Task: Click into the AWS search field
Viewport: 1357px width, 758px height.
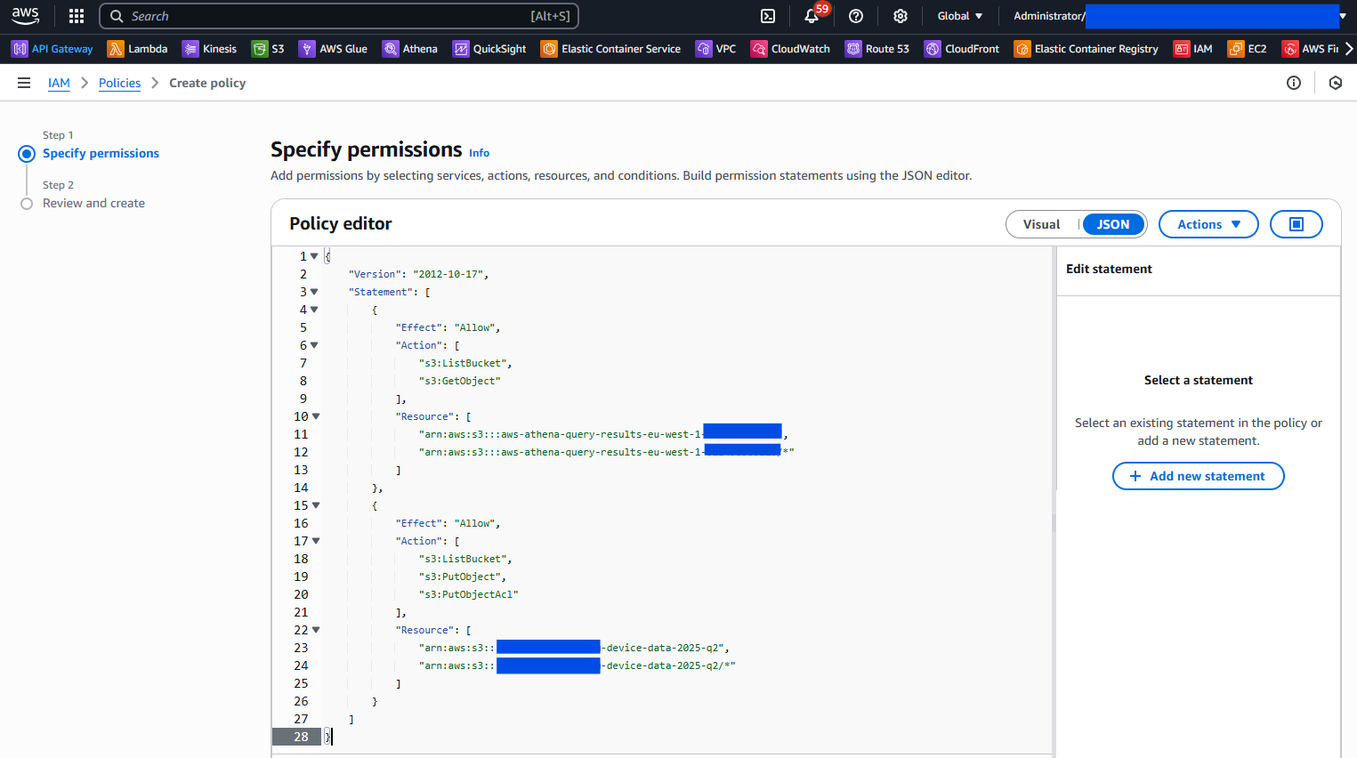Action: pos(339,16)
